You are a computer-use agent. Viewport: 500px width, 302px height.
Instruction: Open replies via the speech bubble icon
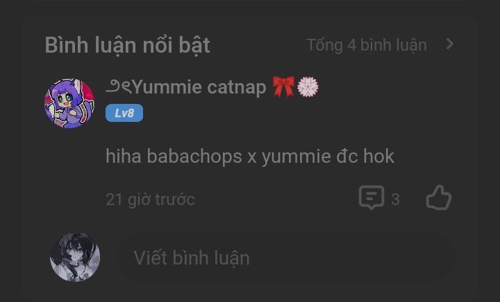[x=372, y=197]
